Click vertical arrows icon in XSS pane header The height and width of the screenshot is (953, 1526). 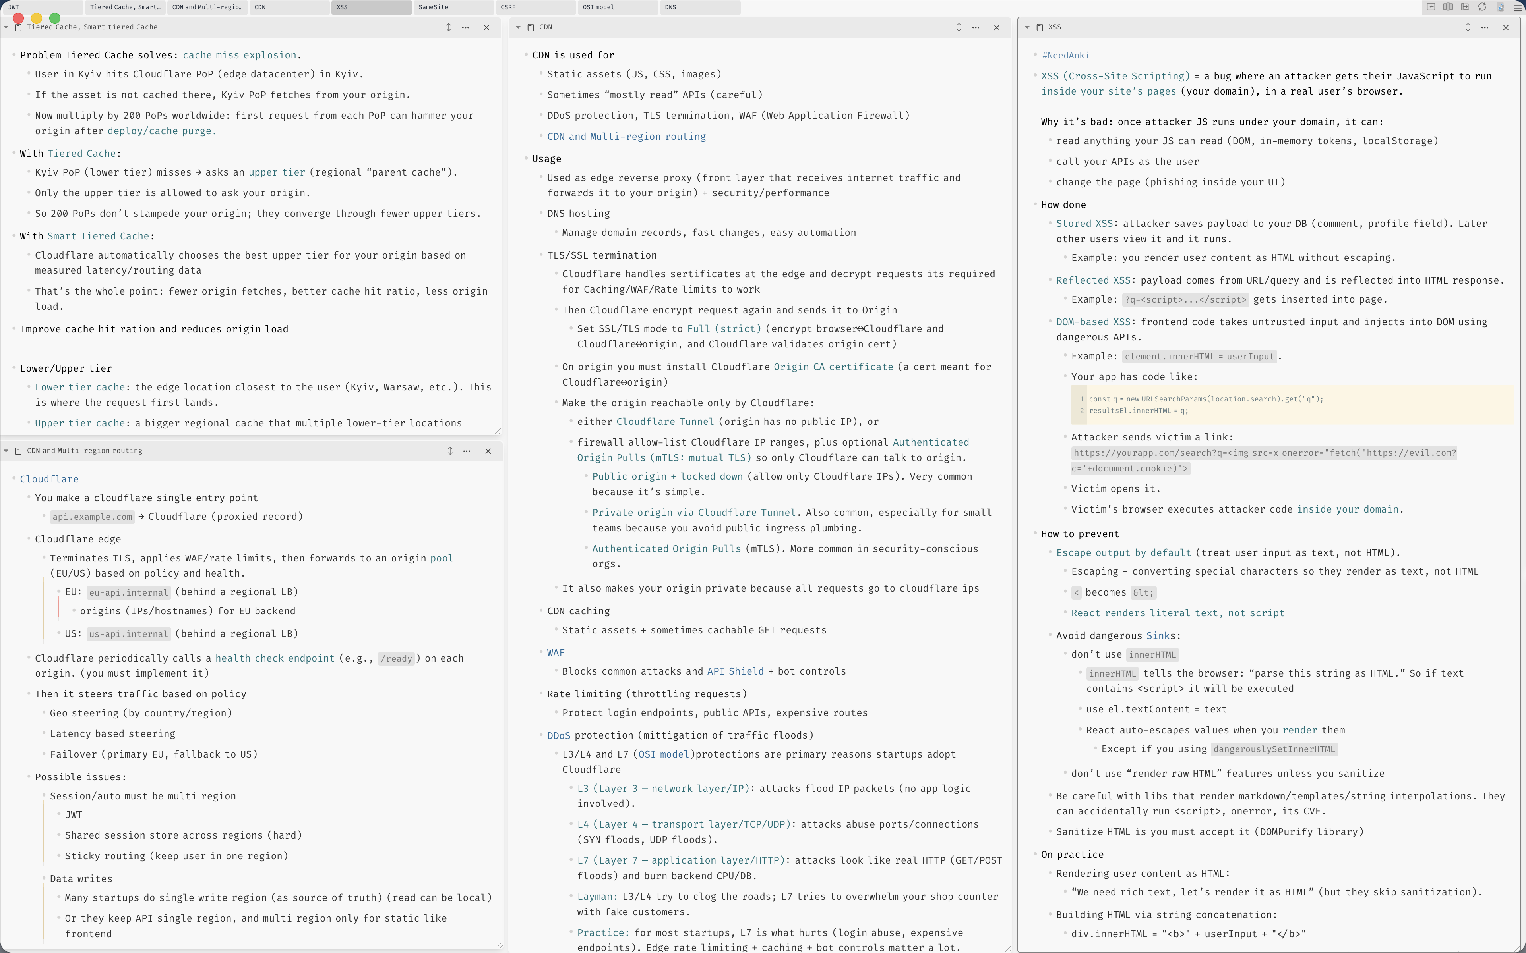click(1468, 27)
